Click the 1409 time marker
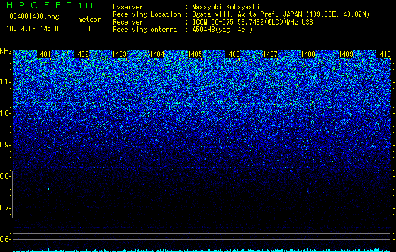This screenshot has width=396, height=252. (x=346, y=54)
